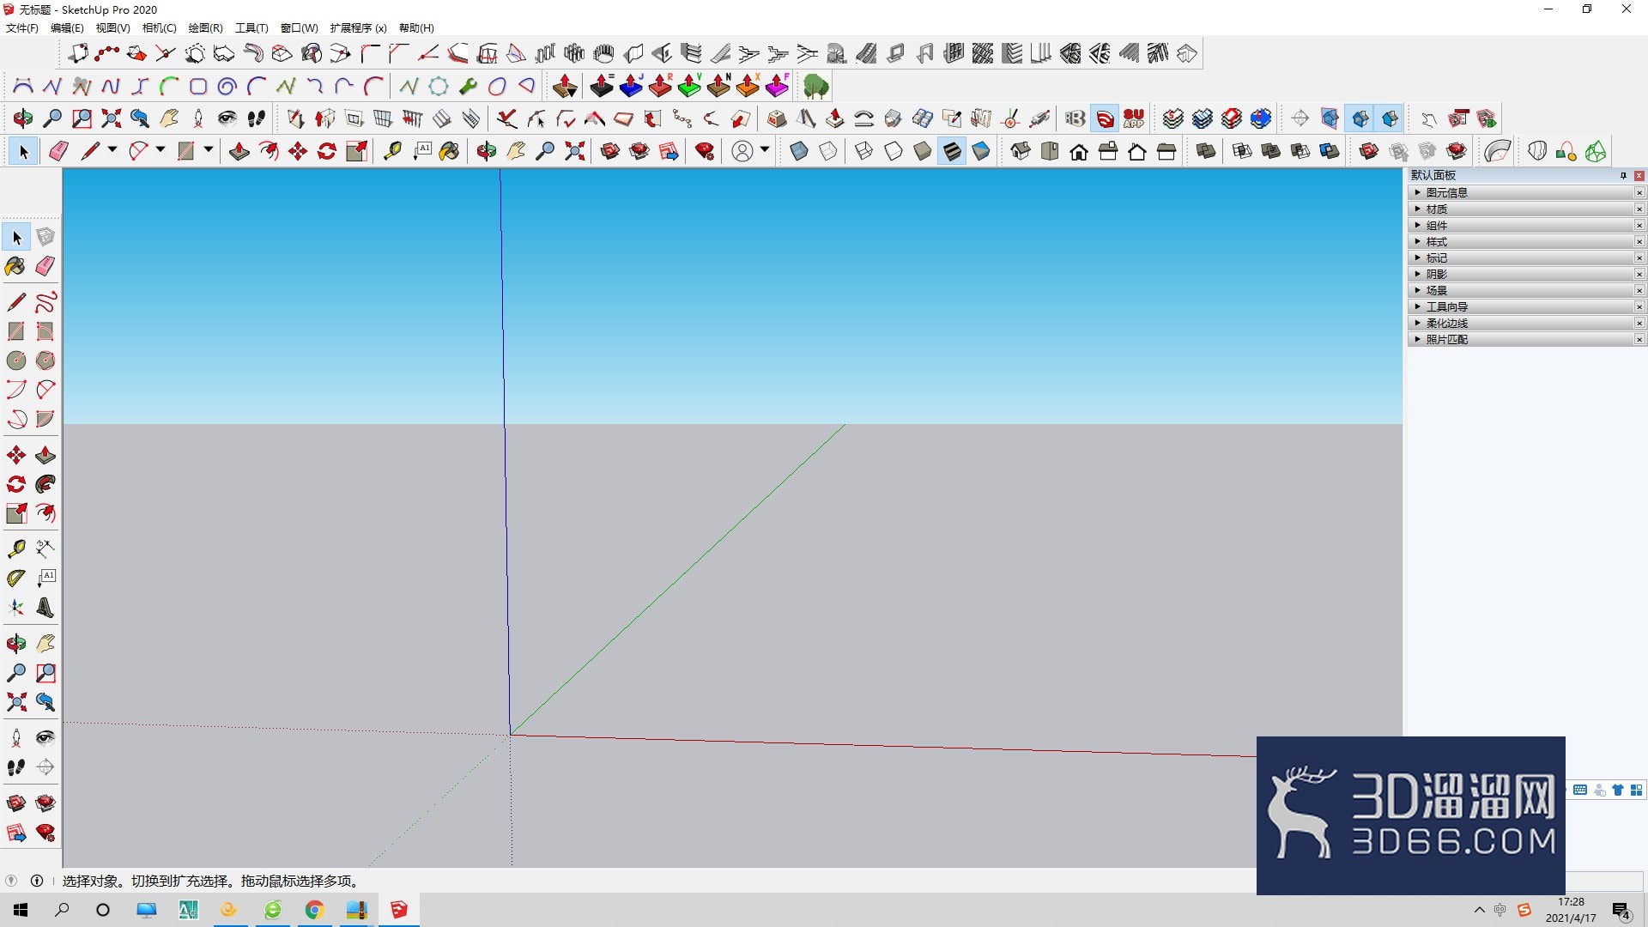Close the 照片匹配 panel
1648x927 pixels.
[1639, 340]
